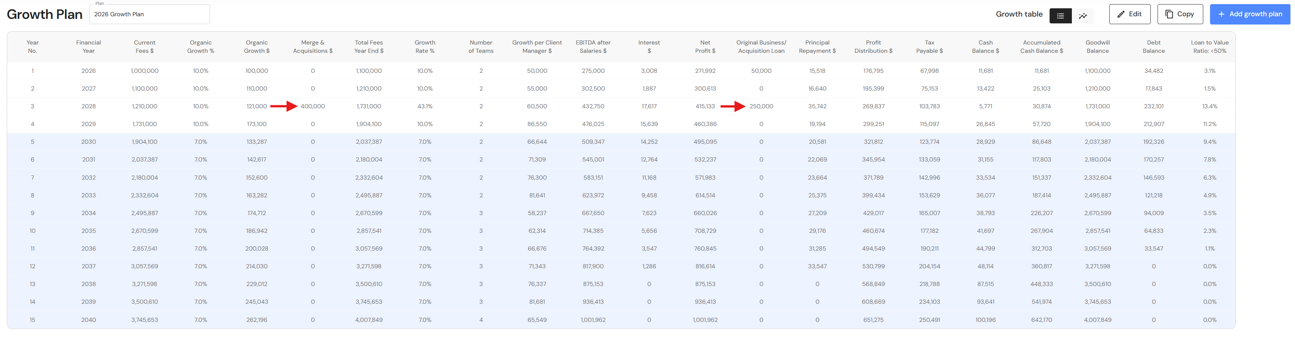
Task: Click the Debt Balance column header
Action: pos(1153,47)
